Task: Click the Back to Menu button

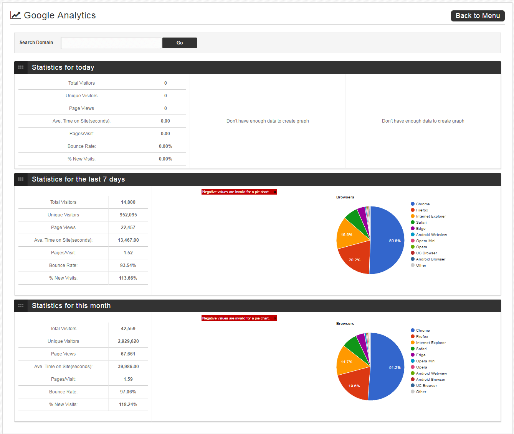Action: (478, 16)
